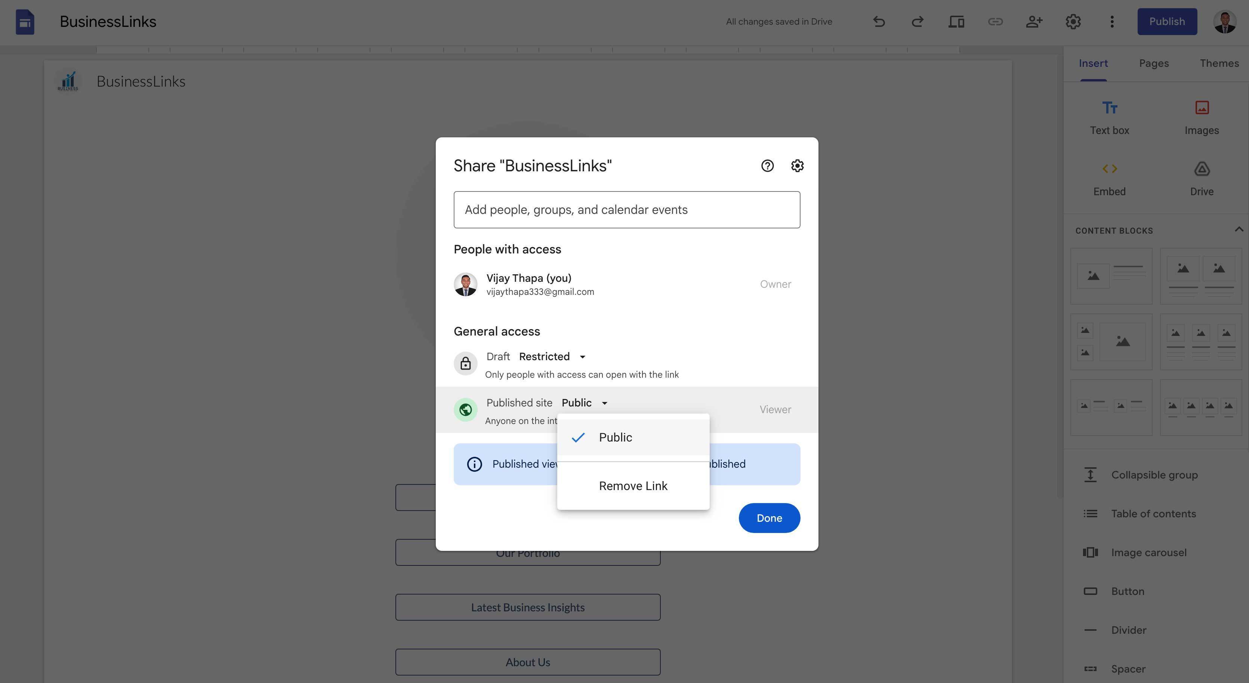Switch to the Themes tab

click(1219, 63)
